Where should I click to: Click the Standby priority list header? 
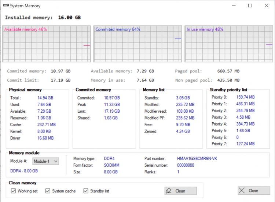228,90
